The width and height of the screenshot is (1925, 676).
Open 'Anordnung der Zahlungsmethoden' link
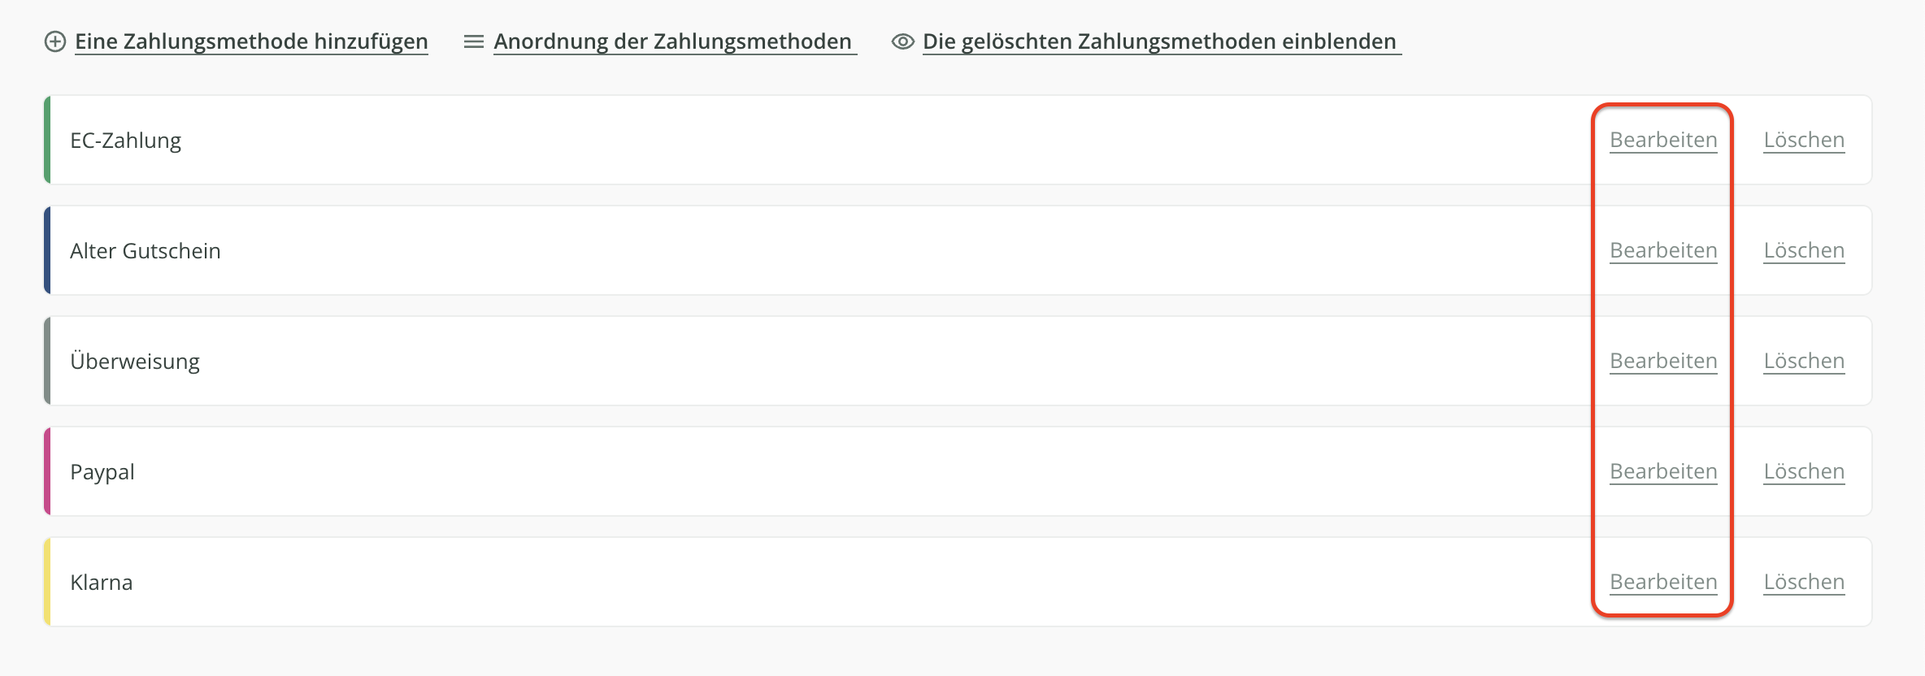coord(673,41)
